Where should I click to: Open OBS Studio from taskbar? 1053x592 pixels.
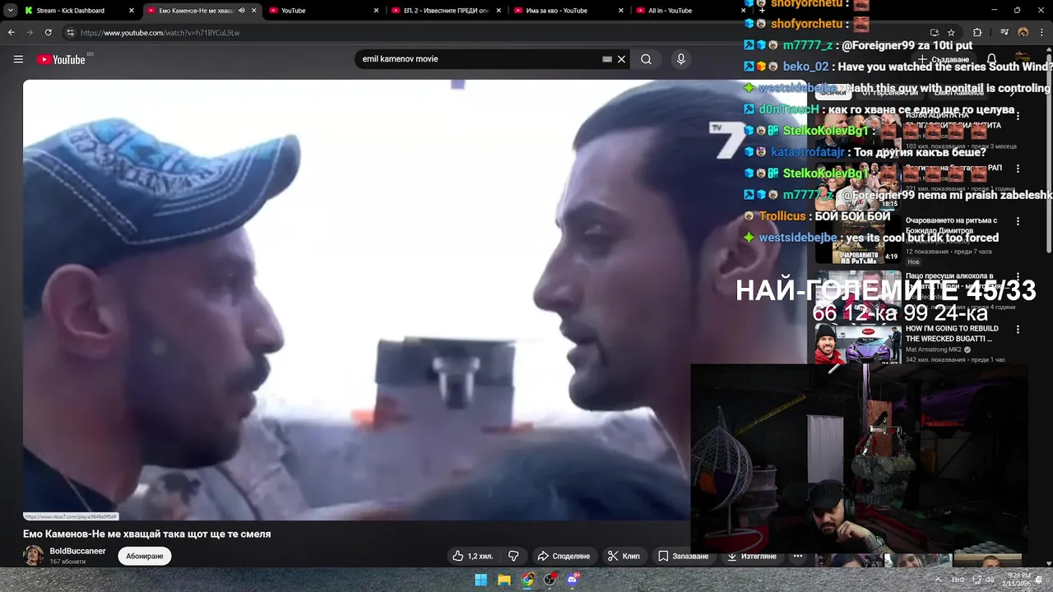click(550, 580)
